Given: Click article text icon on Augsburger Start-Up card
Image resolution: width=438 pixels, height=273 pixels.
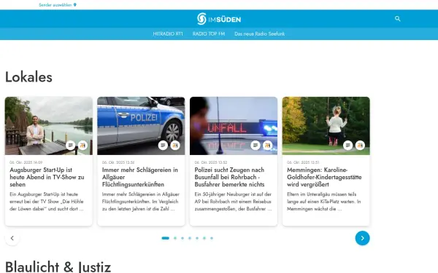Looking at the screenshot, I should (x=70, y=145).
